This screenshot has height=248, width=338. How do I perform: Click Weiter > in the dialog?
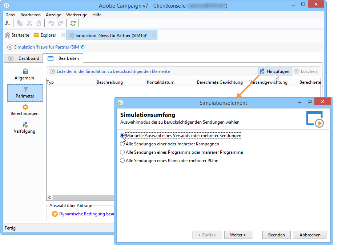[238, 235]
